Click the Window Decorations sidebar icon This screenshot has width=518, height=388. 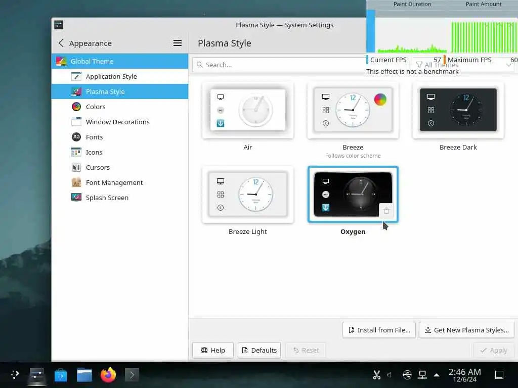(76, 122)
